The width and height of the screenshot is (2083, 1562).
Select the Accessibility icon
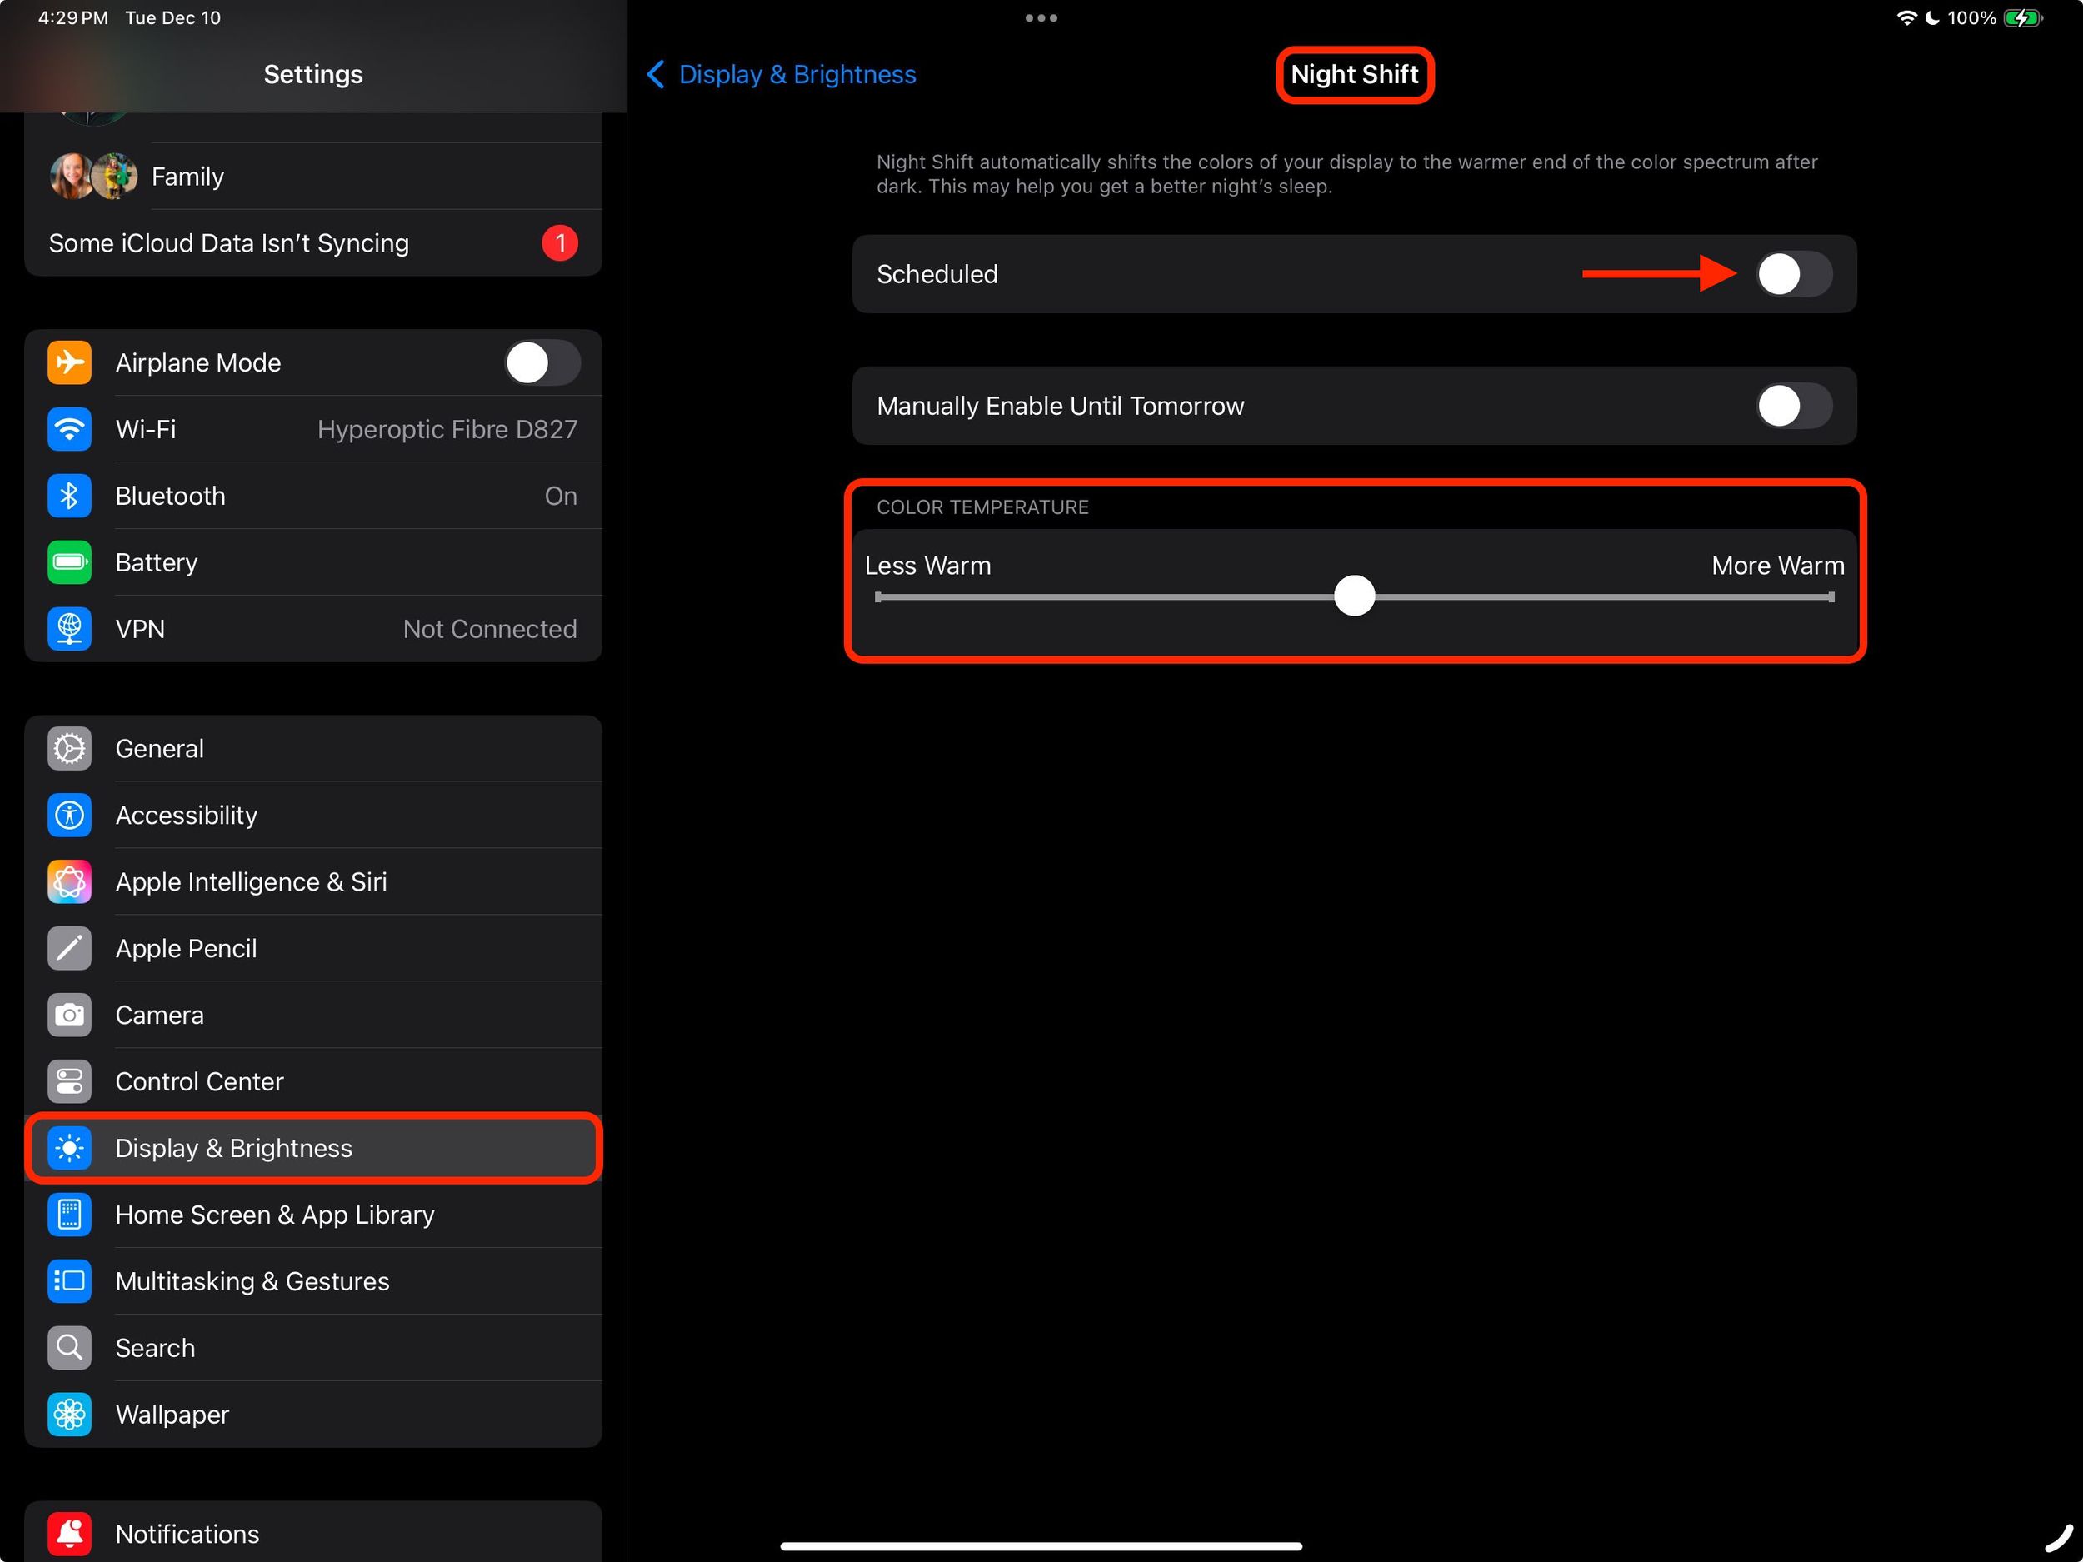coord(69,815)
